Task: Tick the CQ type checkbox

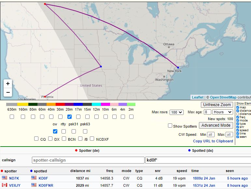Action: pos(36,139)
